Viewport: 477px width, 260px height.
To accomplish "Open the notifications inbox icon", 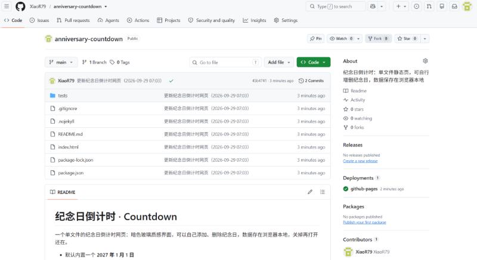I will pos(454,7).
